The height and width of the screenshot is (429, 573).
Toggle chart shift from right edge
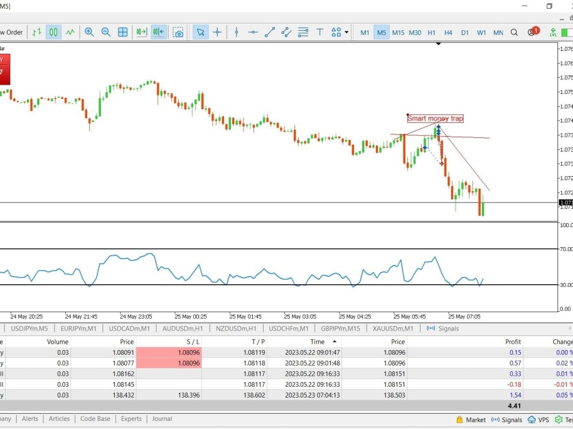[x=159, y=32]
